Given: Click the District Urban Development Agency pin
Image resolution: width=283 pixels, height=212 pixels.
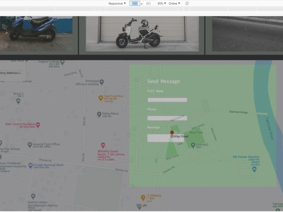Looking at the screenshot, I should 33,196.
